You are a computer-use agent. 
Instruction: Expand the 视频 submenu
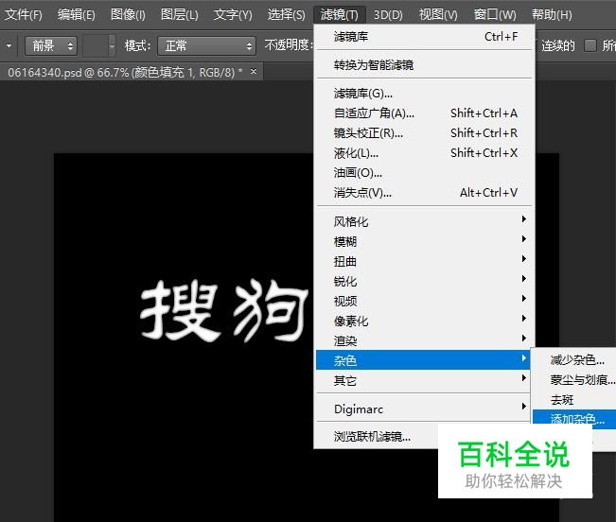[426, 301]
